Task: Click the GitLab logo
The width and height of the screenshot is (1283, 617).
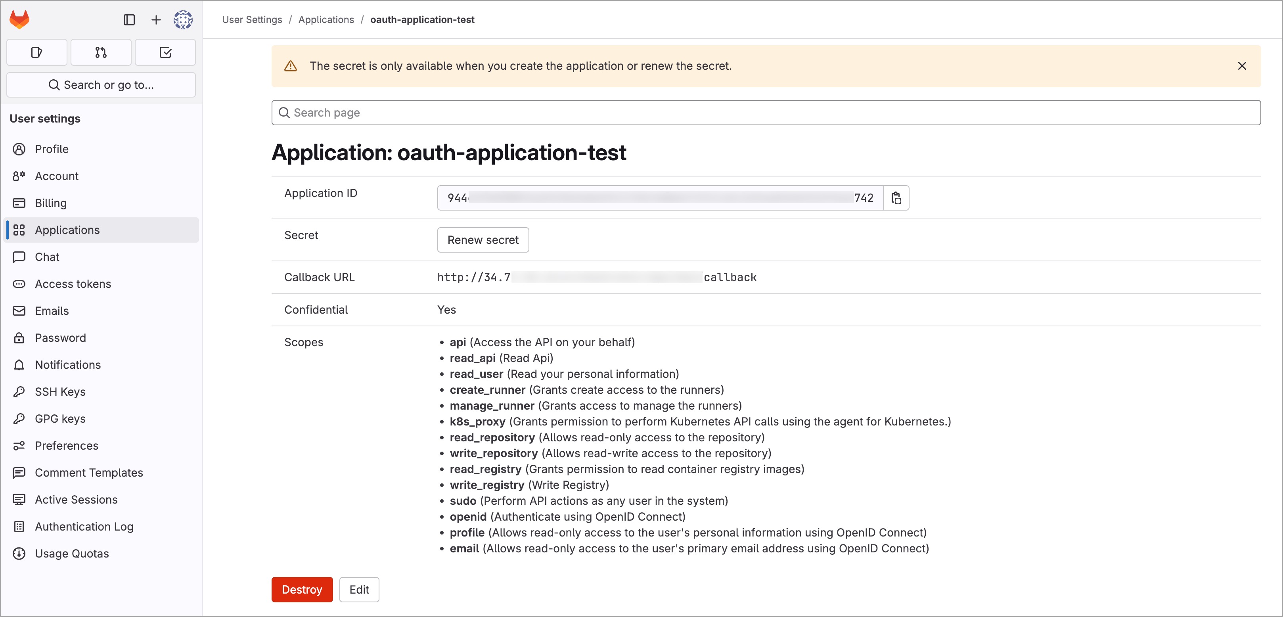Action: click(19, 19)
